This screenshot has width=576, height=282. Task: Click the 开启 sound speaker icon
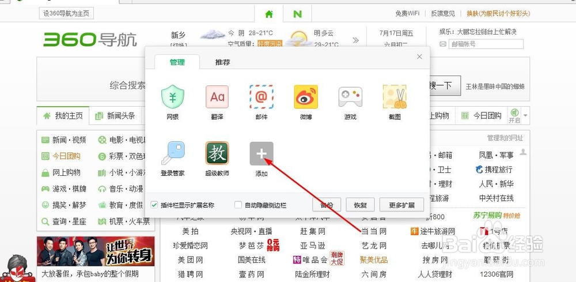(x=514, y=112)
